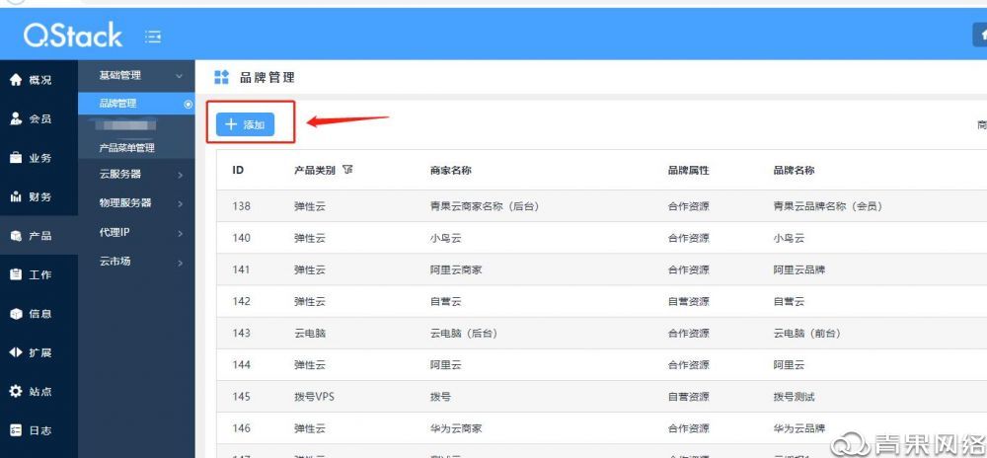Open 品牌管理 in the submenu
987x458 pixels.
click(117, 104)
